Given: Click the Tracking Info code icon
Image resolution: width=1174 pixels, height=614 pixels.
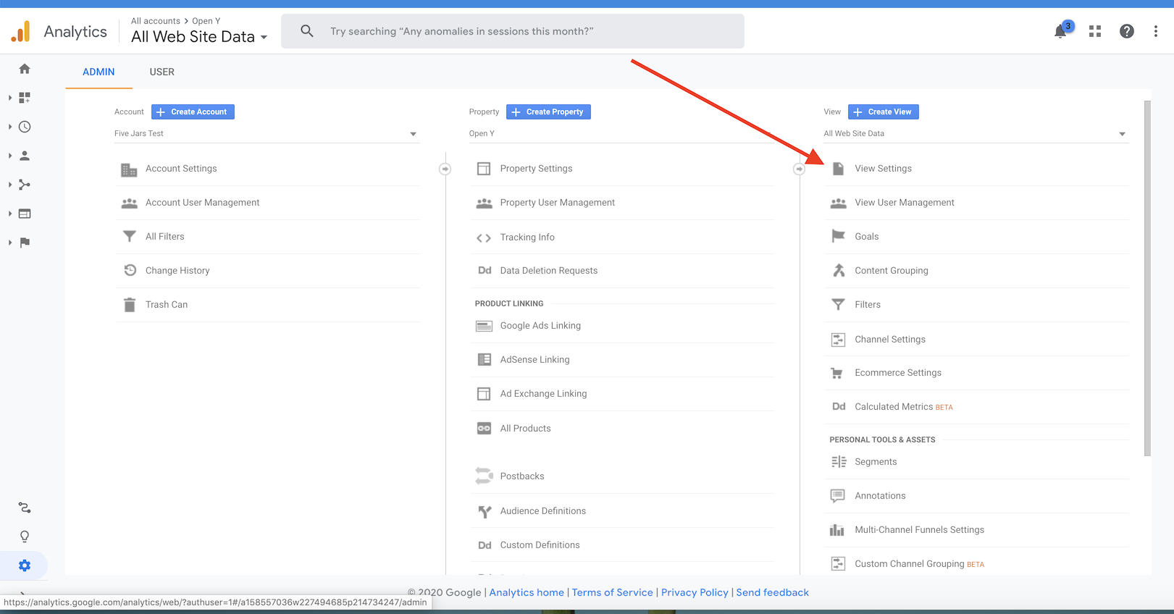Looking at the screenshot, I should click(x=484, y=237).
